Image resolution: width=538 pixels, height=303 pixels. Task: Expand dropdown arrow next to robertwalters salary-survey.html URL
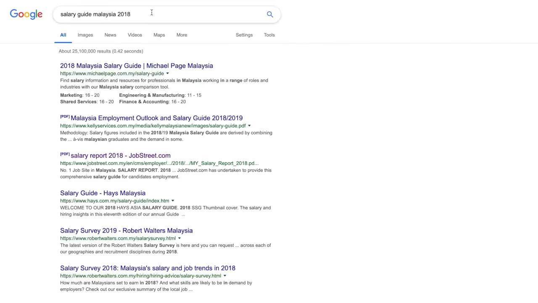tap(225, 276)
